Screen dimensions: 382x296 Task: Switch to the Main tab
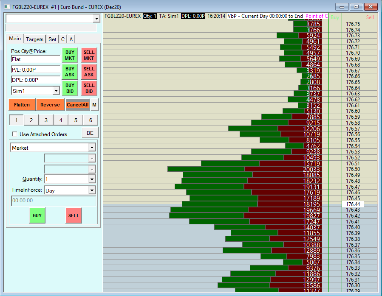15,39
